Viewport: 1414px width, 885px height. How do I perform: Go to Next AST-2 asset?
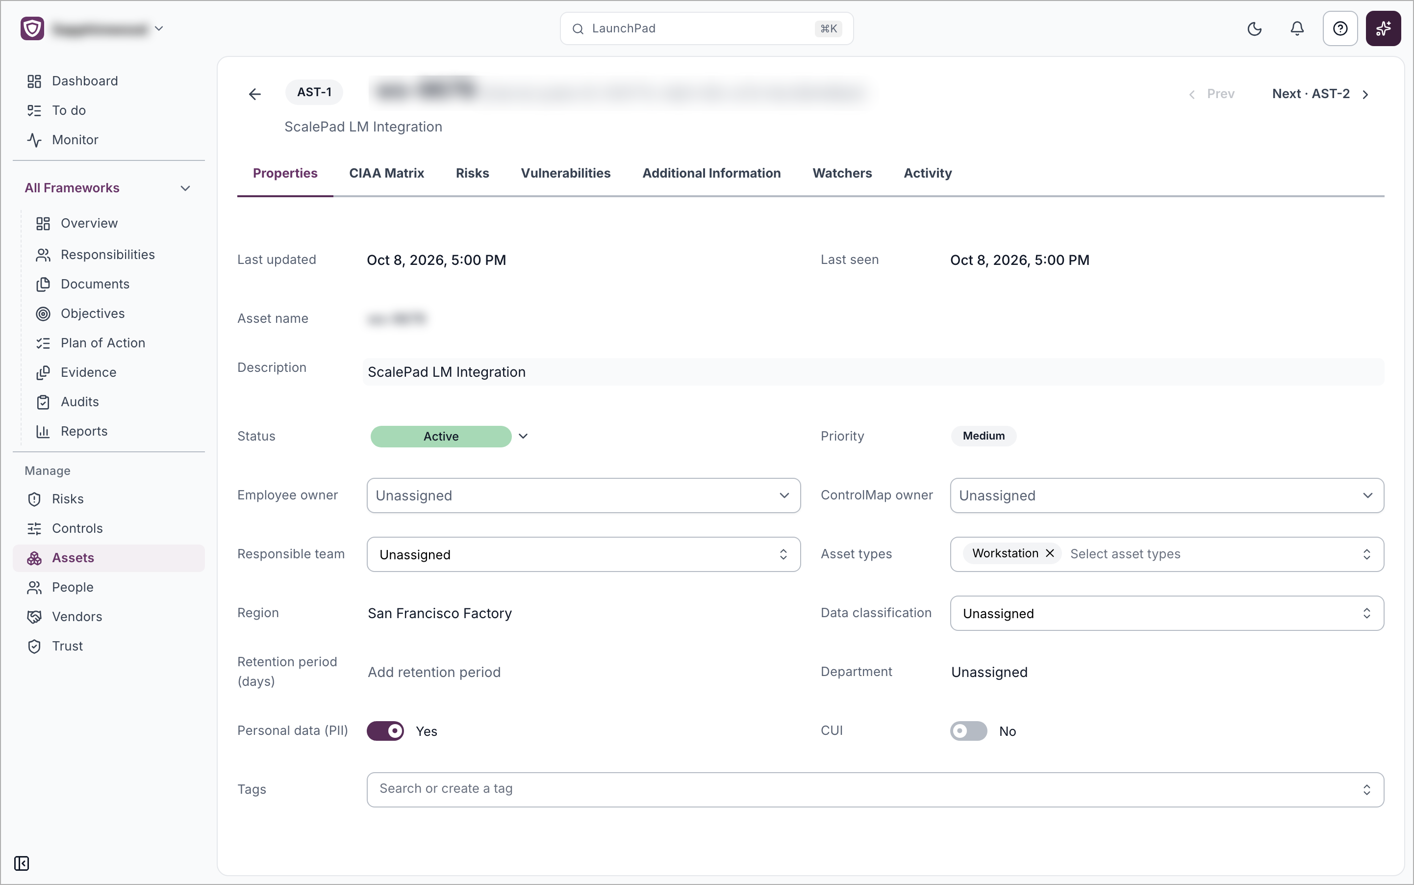pyautogui.click(x=1320, y=94)
